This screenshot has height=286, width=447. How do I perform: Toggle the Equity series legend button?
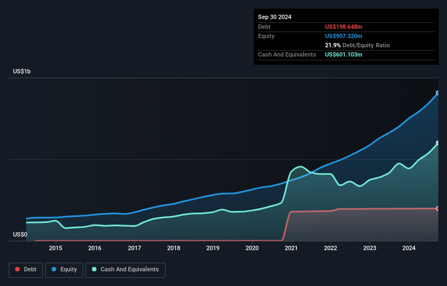point(64,270)
